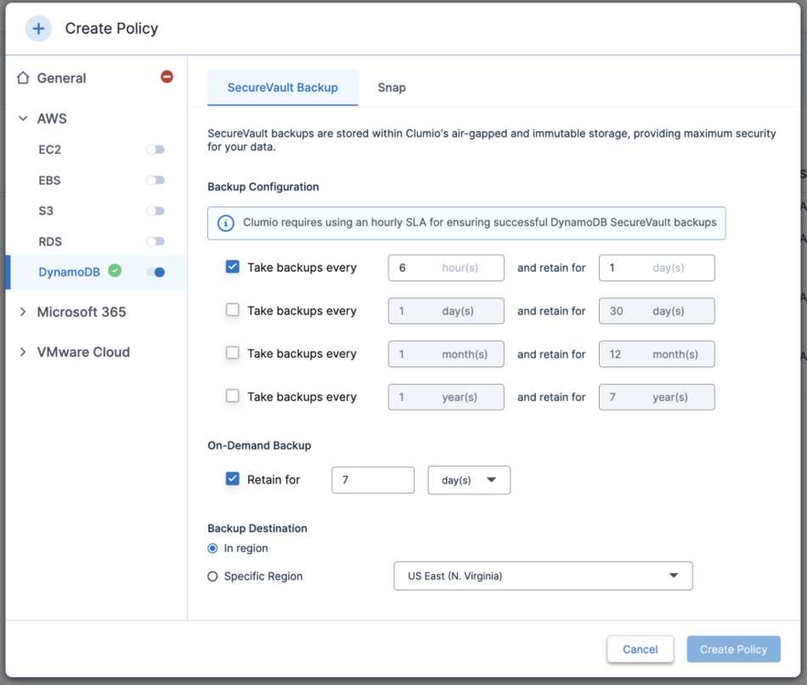
Task: Toggle the EC2 switch
Action: (155, 150)
